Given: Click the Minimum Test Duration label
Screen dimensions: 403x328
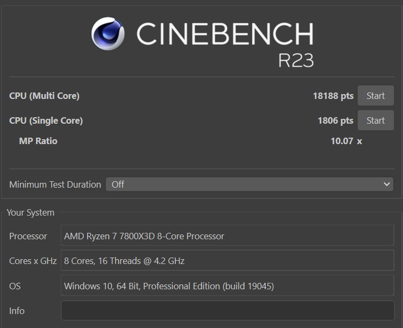Looking at the screenshot, I should click(55, 184).
